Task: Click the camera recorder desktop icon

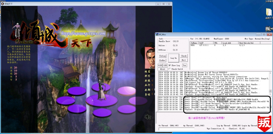Action: [270, 29]
